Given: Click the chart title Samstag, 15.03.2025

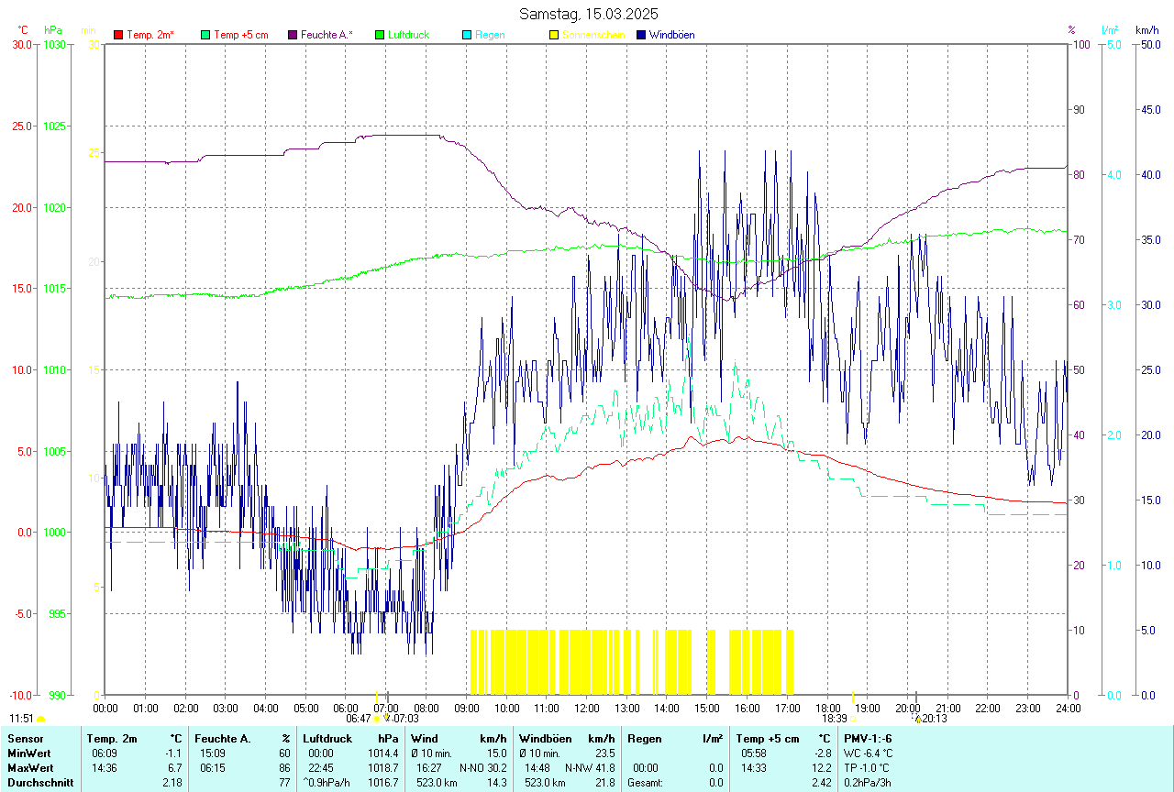Looking at the screenshot, I should pos(588,14).
